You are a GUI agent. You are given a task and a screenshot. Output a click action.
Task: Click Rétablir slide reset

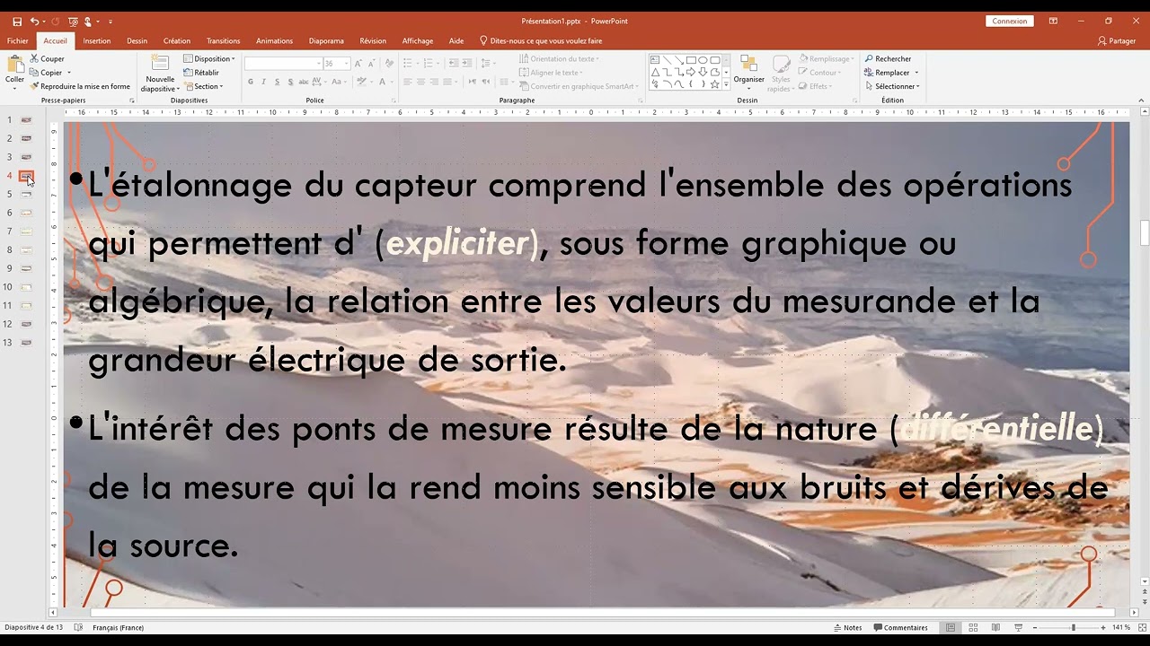click(201, 73)
